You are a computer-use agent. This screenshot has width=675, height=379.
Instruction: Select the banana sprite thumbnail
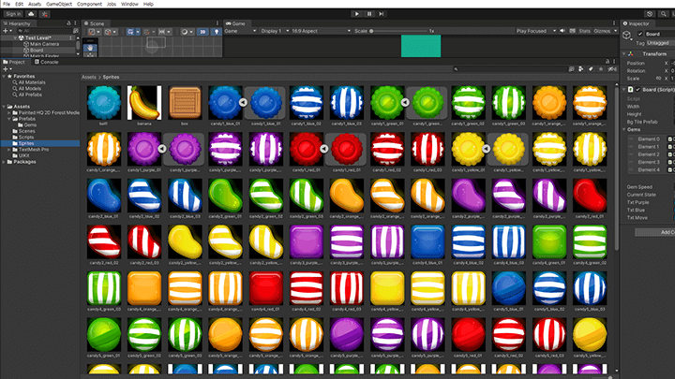click(144, 103)
